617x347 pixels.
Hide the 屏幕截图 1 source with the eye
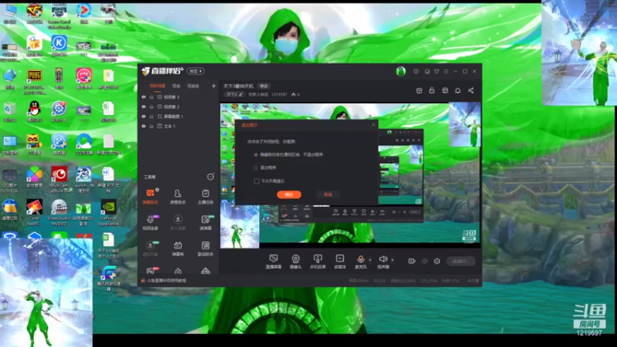(x=143, y=116)
